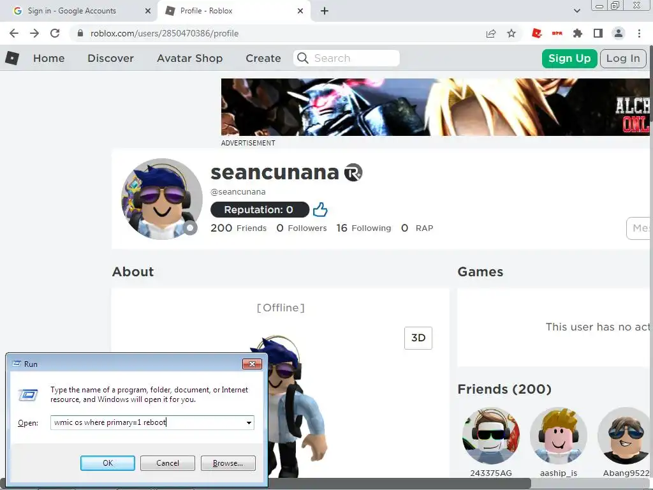The image size is (653, 490).
Task: Open a new browser tab
Action: (x=325, y=11)
